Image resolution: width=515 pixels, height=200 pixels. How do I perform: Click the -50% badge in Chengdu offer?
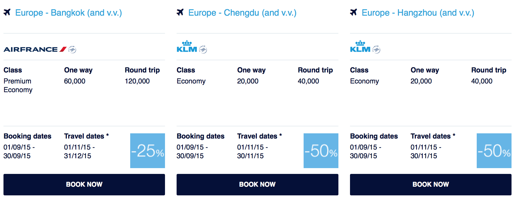[x=321, y=151]
